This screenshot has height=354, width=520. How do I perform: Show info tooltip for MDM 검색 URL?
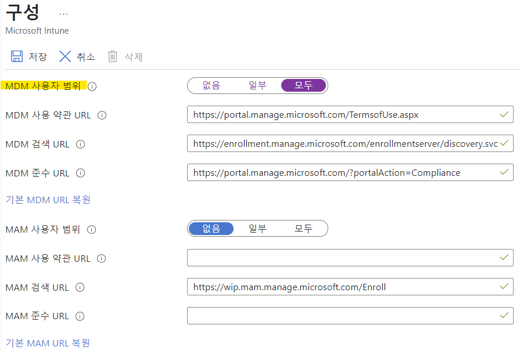click(x=81, y=145)
